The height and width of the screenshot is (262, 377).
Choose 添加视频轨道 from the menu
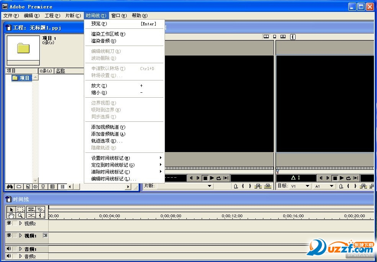[x=108, y=127]
